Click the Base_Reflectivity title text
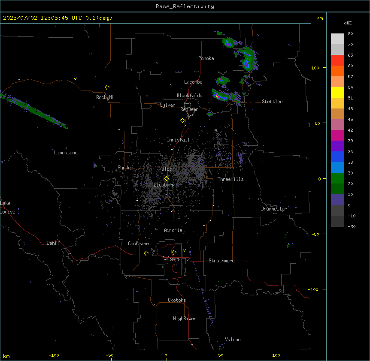The width and height of the screenshot is (370, 361). (185, 6)
